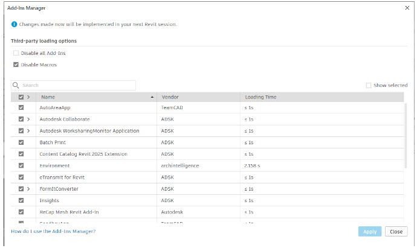This screenshot has width=417, height=248.
Task: Select ReCap Mesh Revit Add-in name
Action: (69, 212)
